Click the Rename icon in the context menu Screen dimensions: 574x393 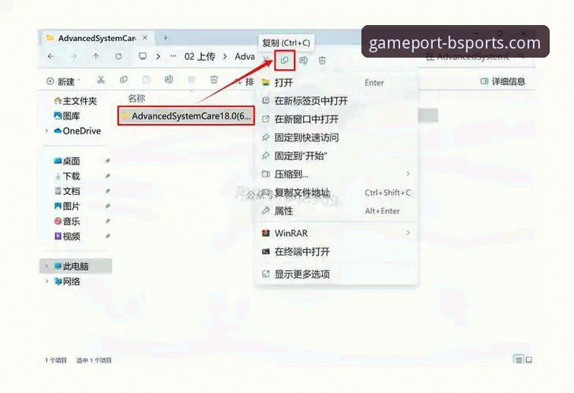pyautogui.click(x=303, y=61)
